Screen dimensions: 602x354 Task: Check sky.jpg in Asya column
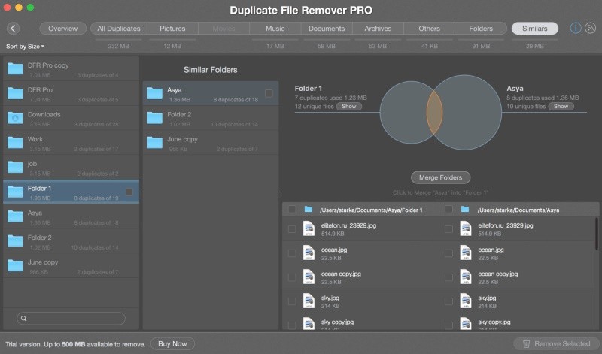click(x=448, y=301)
